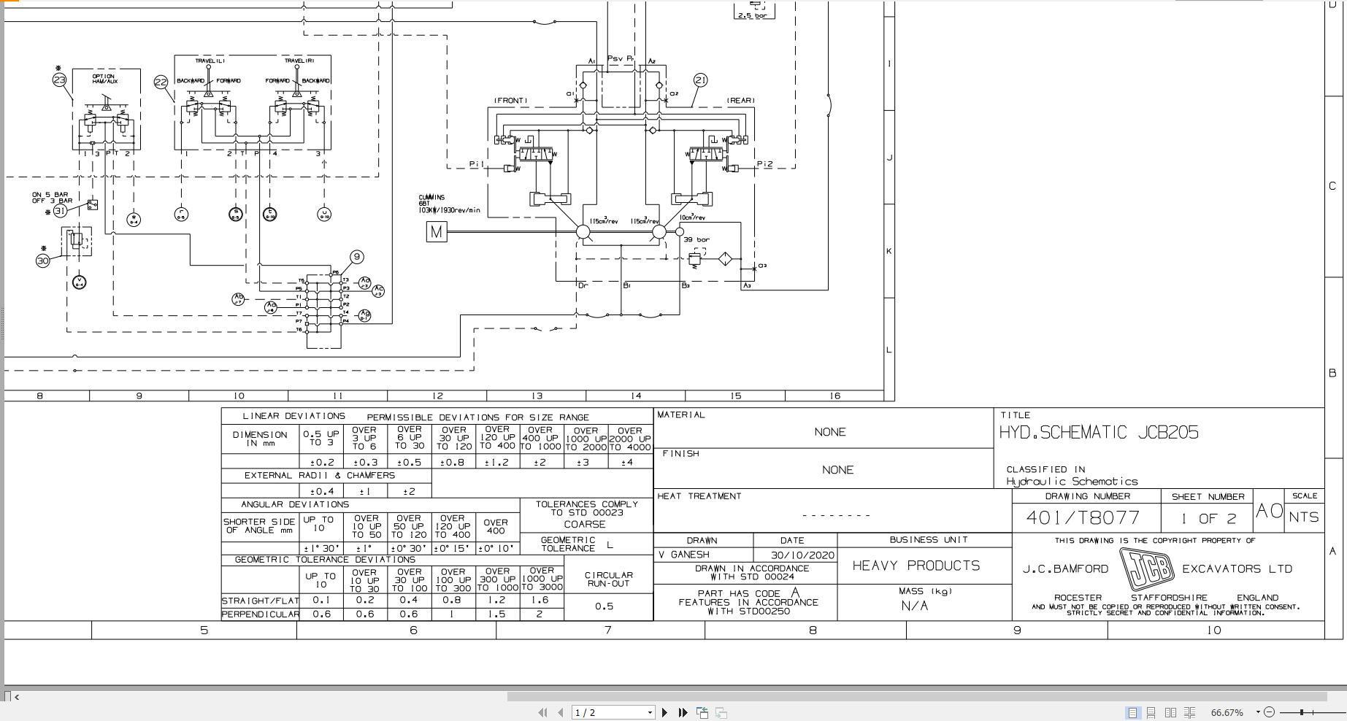Open the page number dropdown arrow
The height and width of the screenshot is (721, 1347).
click(651, 712)
